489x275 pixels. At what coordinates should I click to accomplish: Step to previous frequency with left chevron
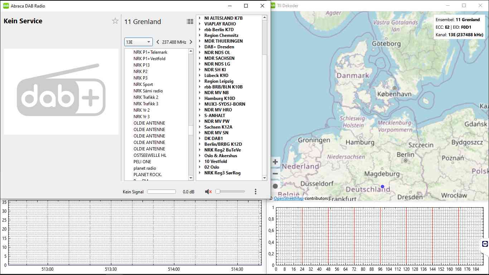tap(158, 42)
